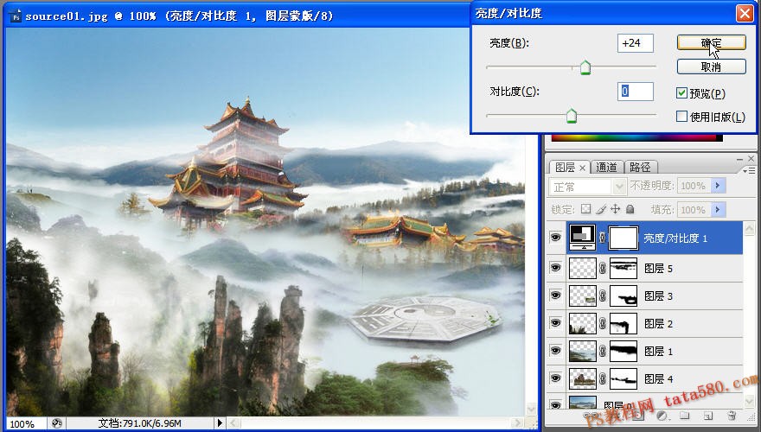This screenshot has height=432, width=761.
Task: Click the 亮度 brightness slider handle
Action: pyautogui.click(x=585, y=68)
